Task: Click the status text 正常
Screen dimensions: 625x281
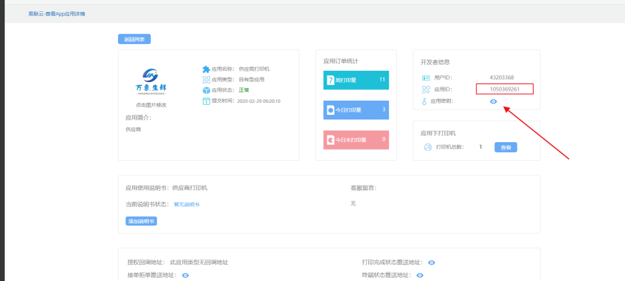Action: 244,90
